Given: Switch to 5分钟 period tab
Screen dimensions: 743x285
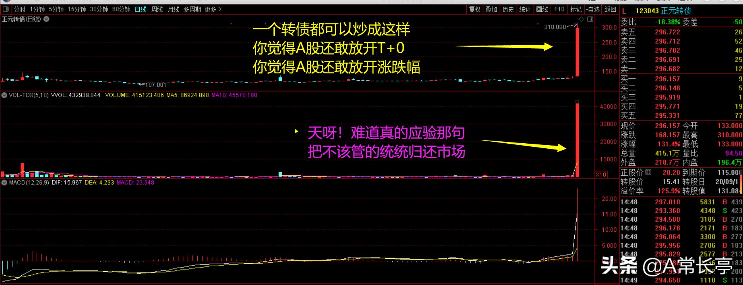Looking at the screenshot, I should pos(56,9).
